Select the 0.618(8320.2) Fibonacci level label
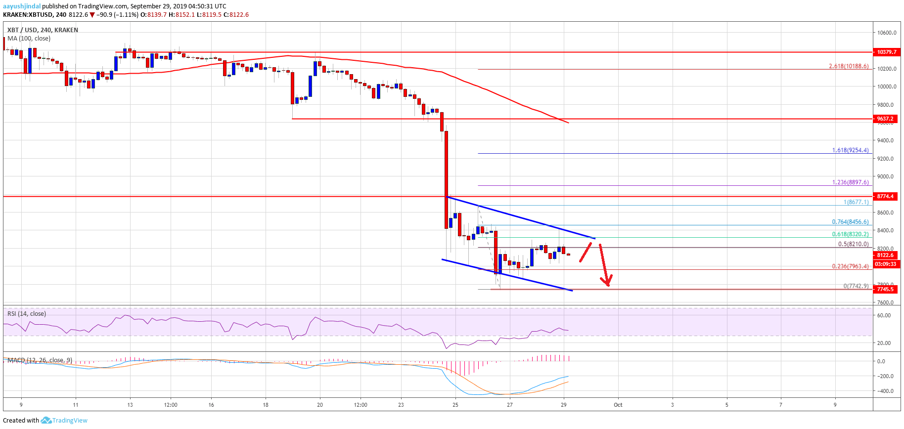The height and width of the screenshot is (429, 904). tap(850, 234)
